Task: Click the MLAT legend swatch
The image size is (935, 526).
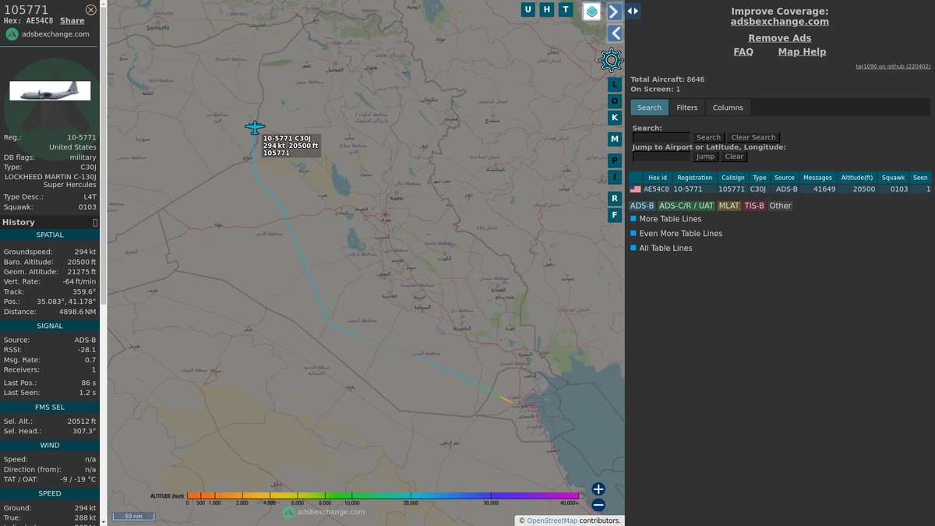Action: coord(729,206)
